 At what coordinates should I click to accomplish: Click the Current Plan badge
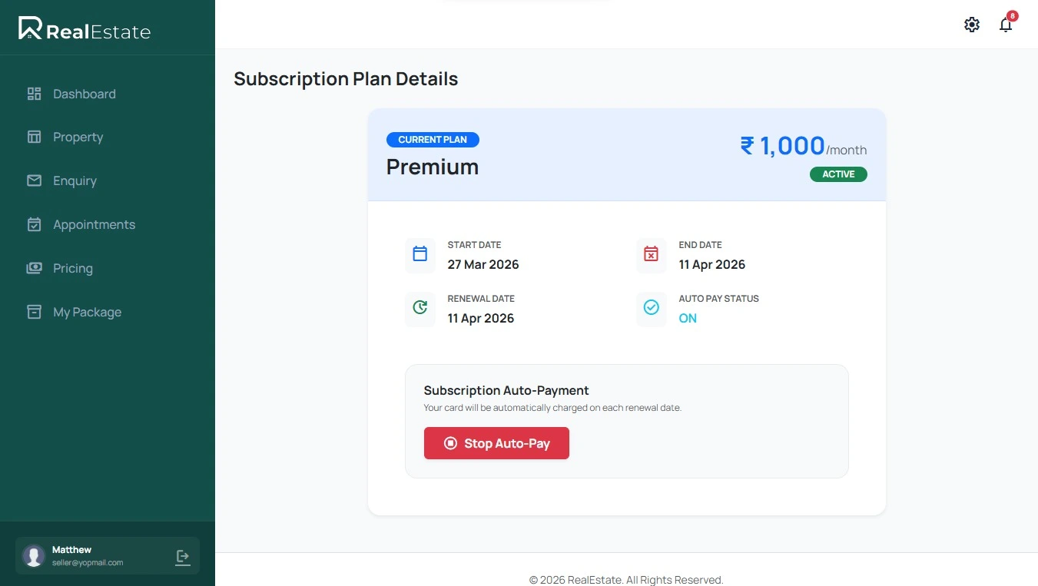coord(433,140)
